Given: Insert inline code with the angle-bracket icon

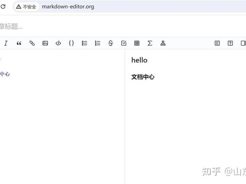Looking at the screenshot, I should [x=58, y=43].
